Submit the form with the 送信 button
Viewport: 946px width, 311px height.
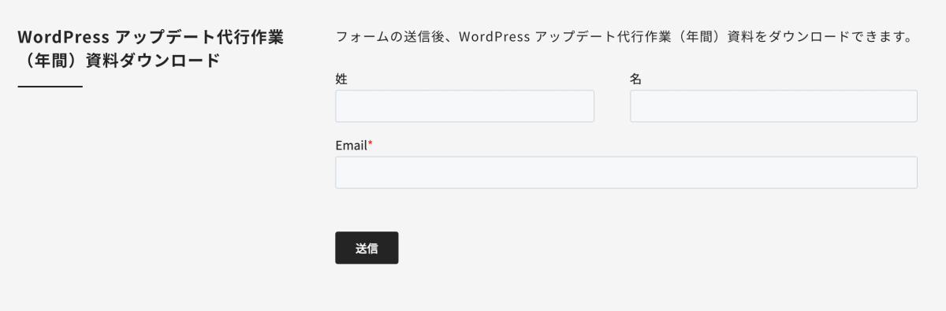[367, 248]
